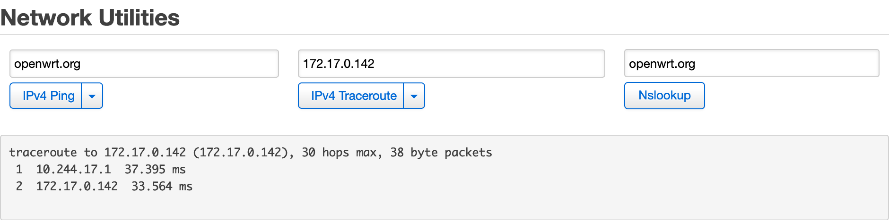Expand the traceroute protocol dropdown arrow
Viewport: 889px width, 220px height.
click(x=414, y=96)
